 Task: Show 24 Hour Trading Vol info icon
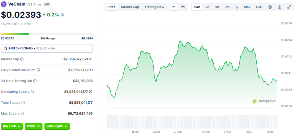tap(35, 81)
